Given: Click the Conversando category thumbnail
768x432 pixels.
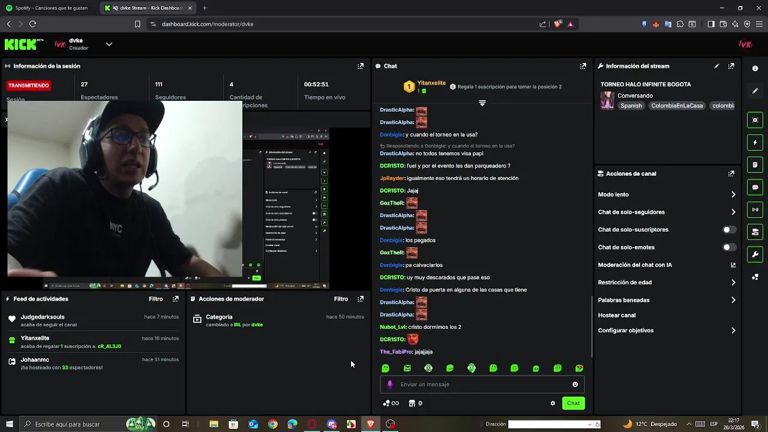Looking at the screenshot, I should tap(607, 100).
